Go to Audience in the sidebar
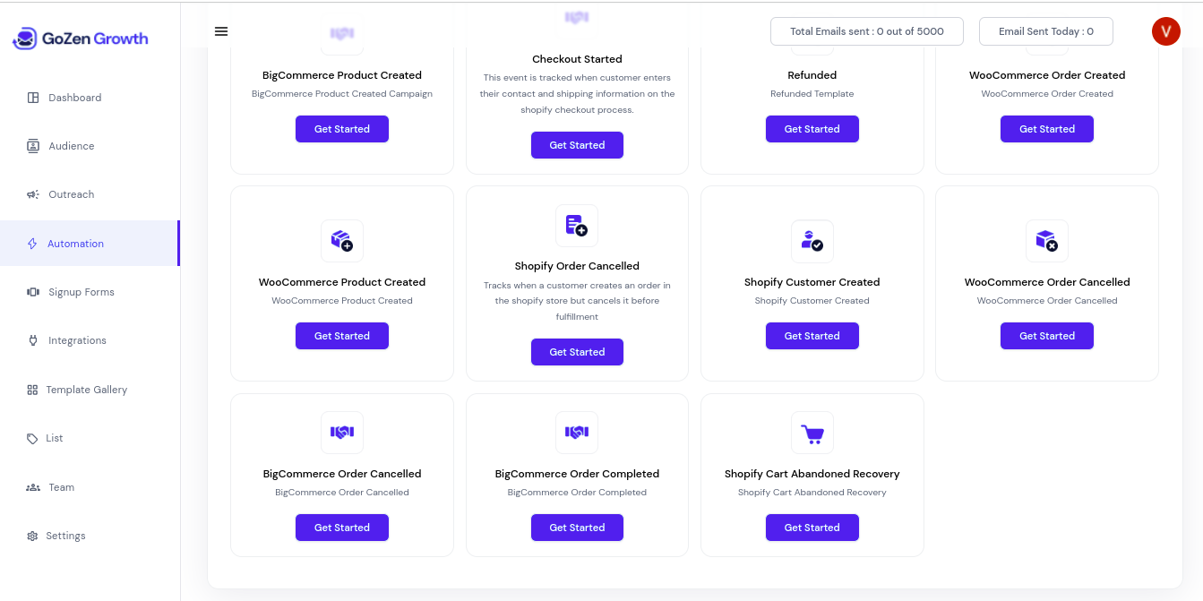The height and width of the screenshot is (601, 1203). click(x=71, y=146)
